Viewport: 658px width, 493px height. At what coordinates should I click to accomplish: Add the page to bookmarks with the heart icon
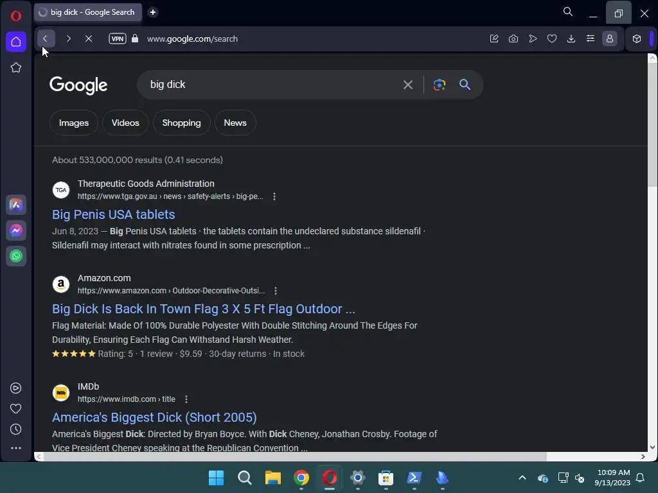coord(552,39)
